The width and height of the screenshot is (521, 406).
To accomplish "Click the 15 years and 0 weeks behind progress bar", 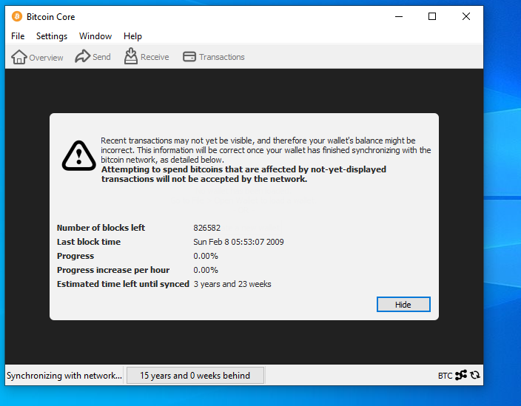I will tap(195, 376).
